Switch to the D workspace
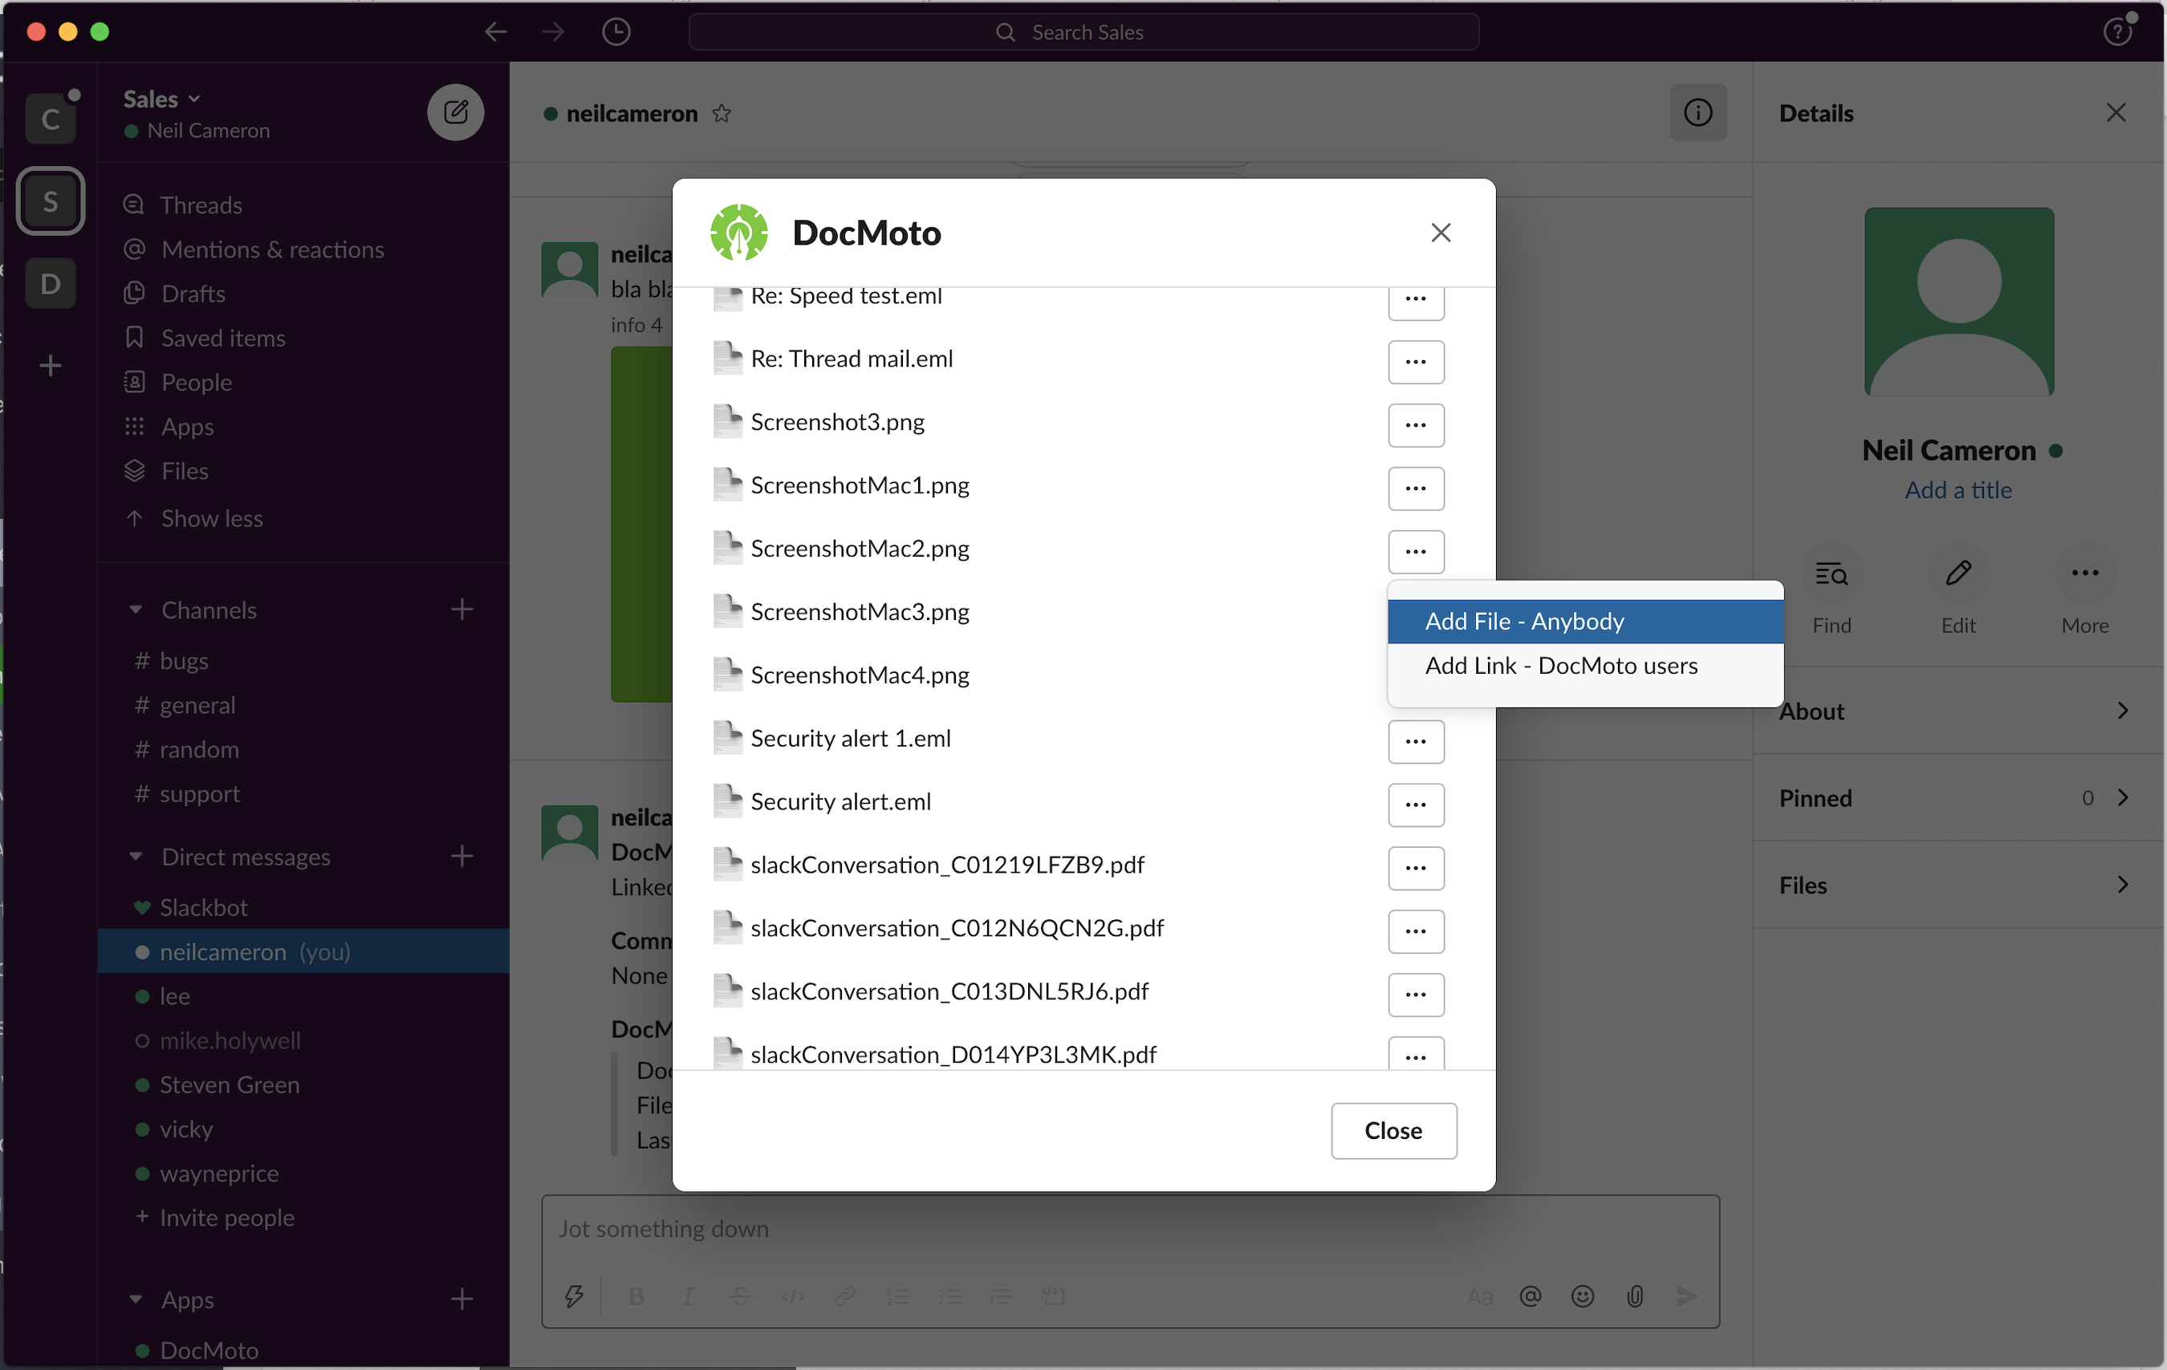 (51, 283)
